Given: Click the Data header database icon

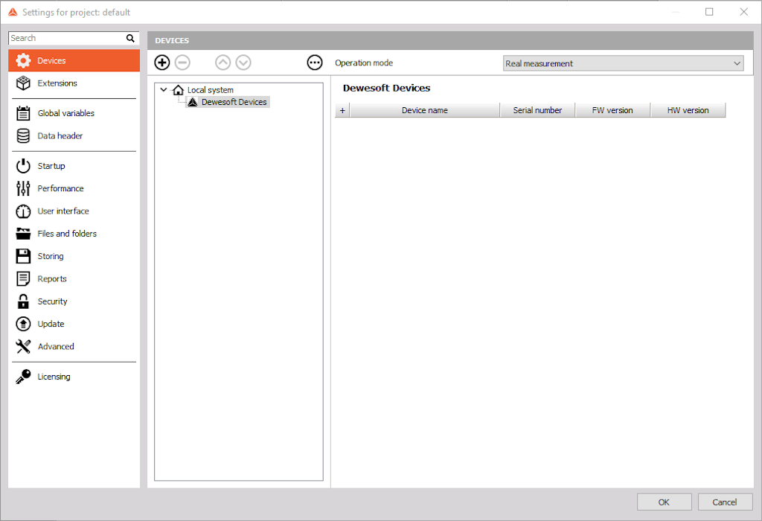Looking at the screenshot, I should 23,135.
